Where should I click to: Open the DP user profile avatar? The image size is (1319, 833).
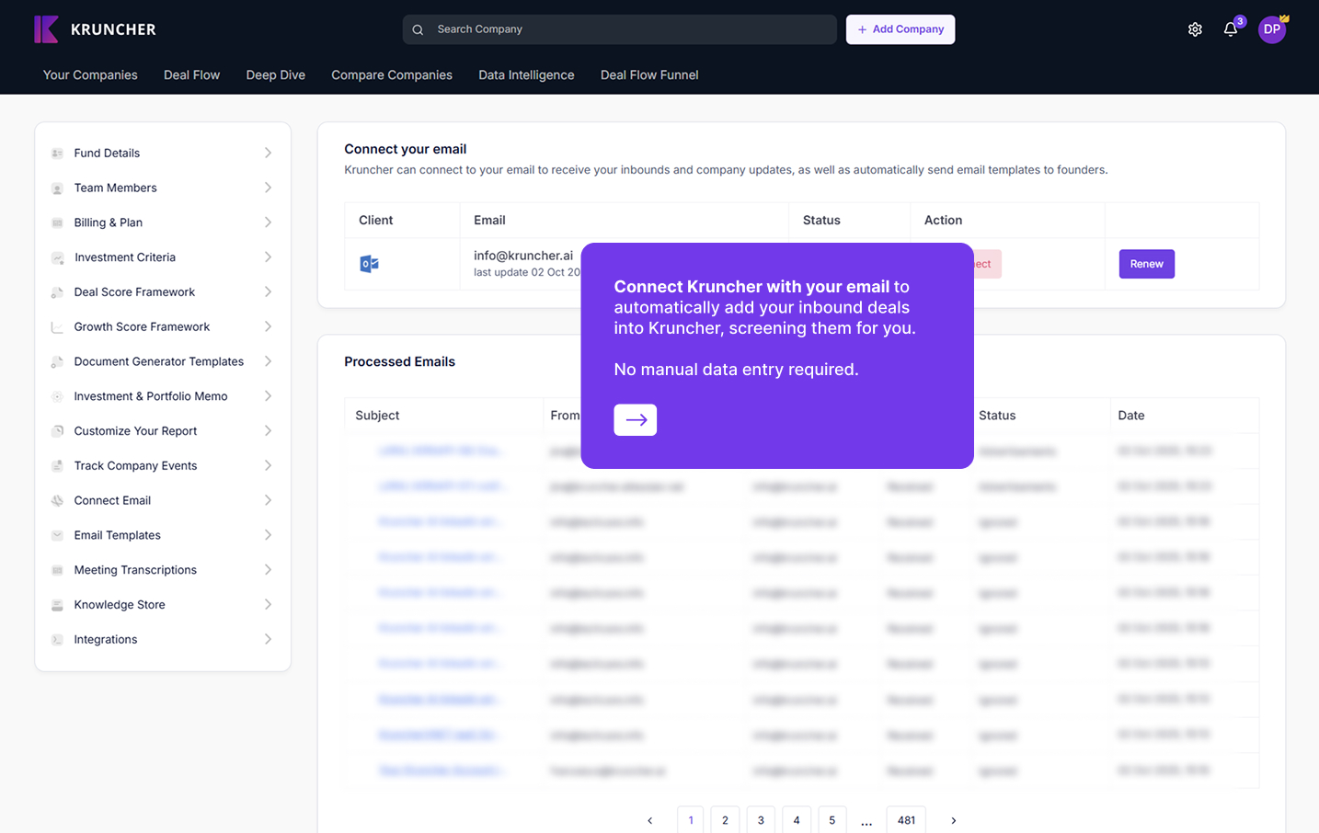[1271, 29]
